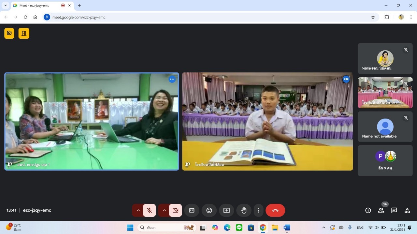Click the yellow door extension icon

point(24,33)
